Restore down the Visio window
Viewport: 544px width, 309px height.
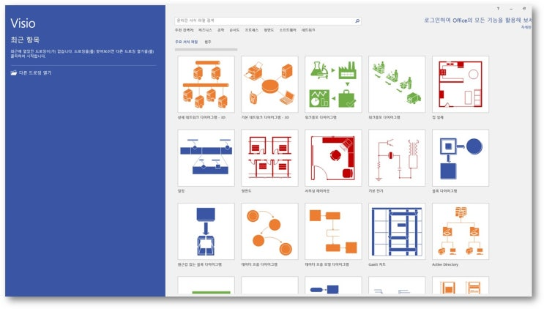(524, 9)
